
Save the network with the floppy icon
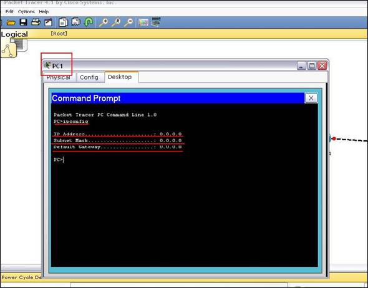coord(23,22)
